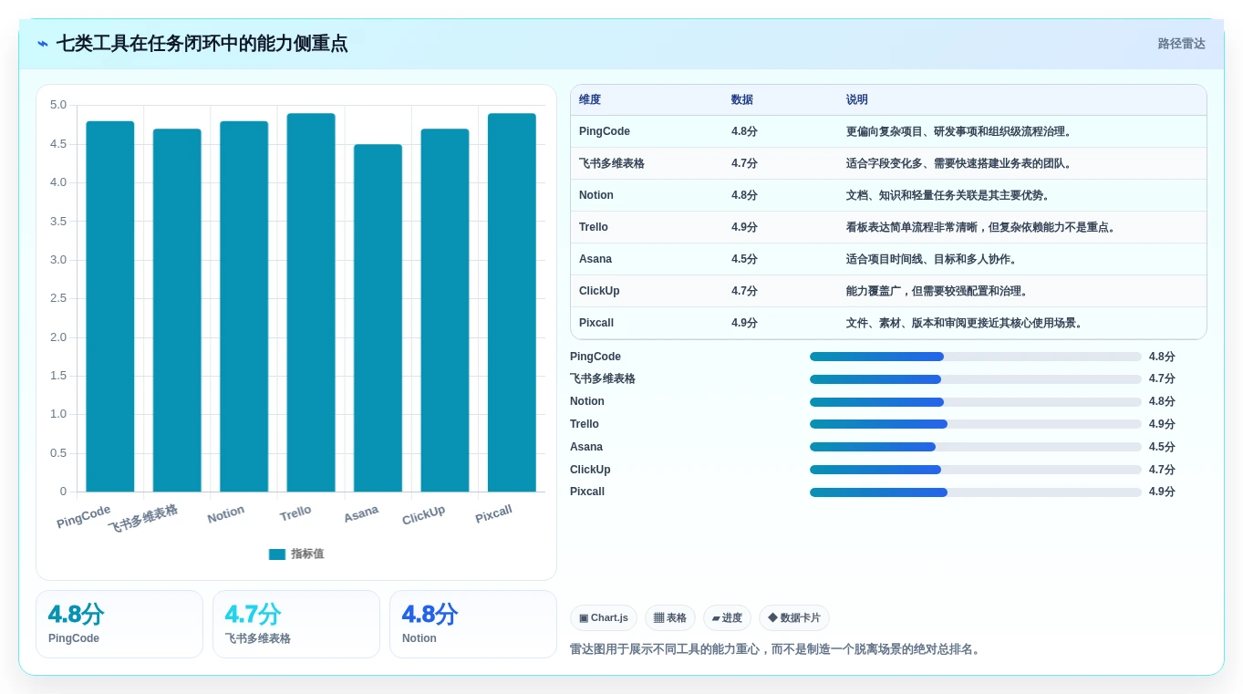Click the PingCode bar in chart
This screenshot has width=1243, height=694.
[110, 306]
